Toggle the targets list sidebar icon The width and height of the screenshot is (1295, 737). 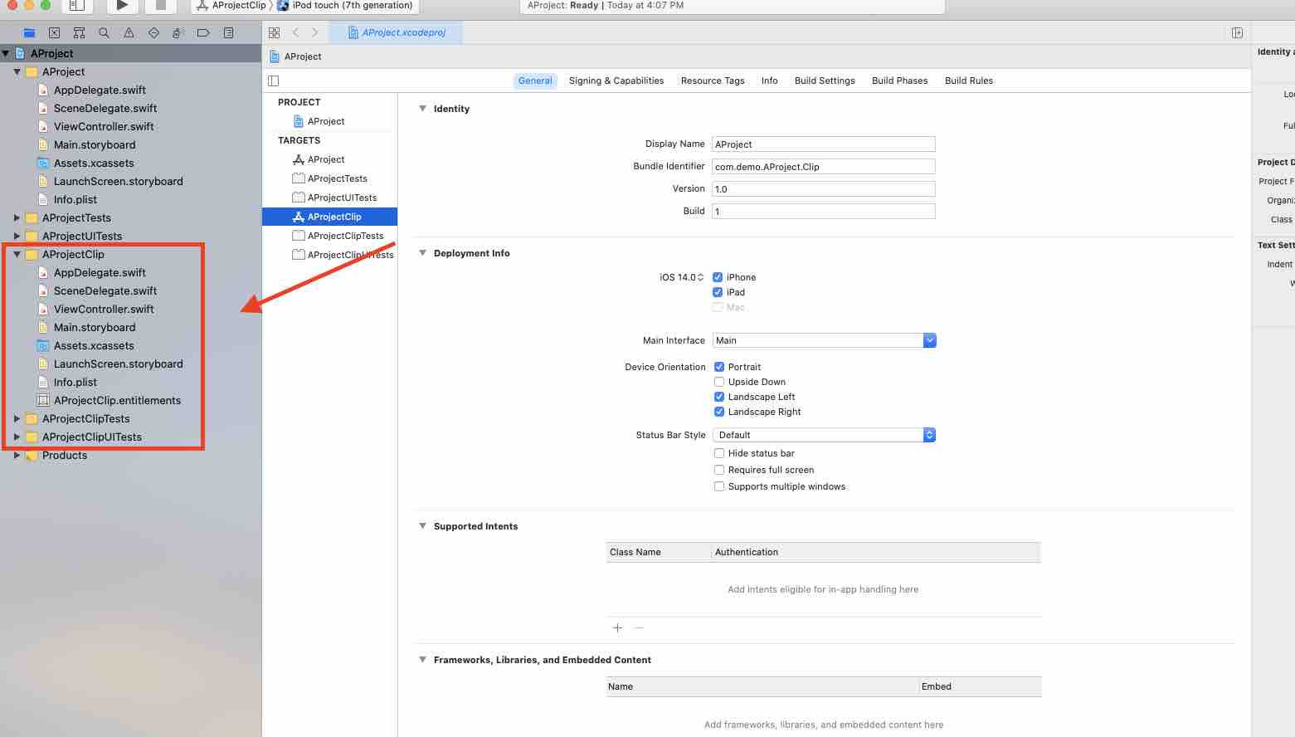click(x=274, y=81)
